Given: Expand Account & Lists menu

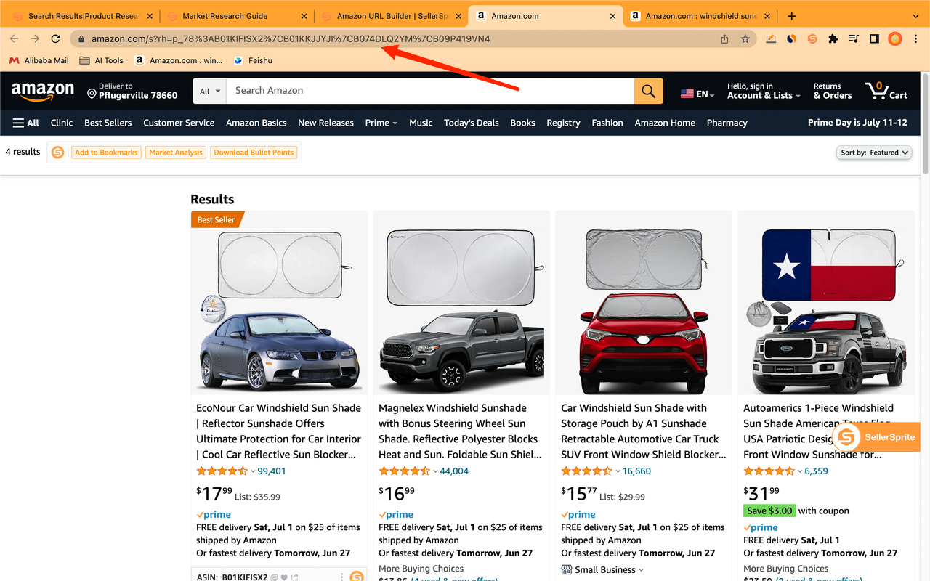Looking at the screenshot, I should [764, 91].
